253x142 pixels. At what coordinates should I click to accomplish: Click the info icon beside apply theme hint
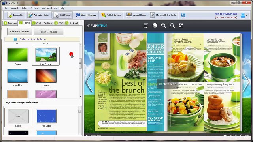(15, 39)
